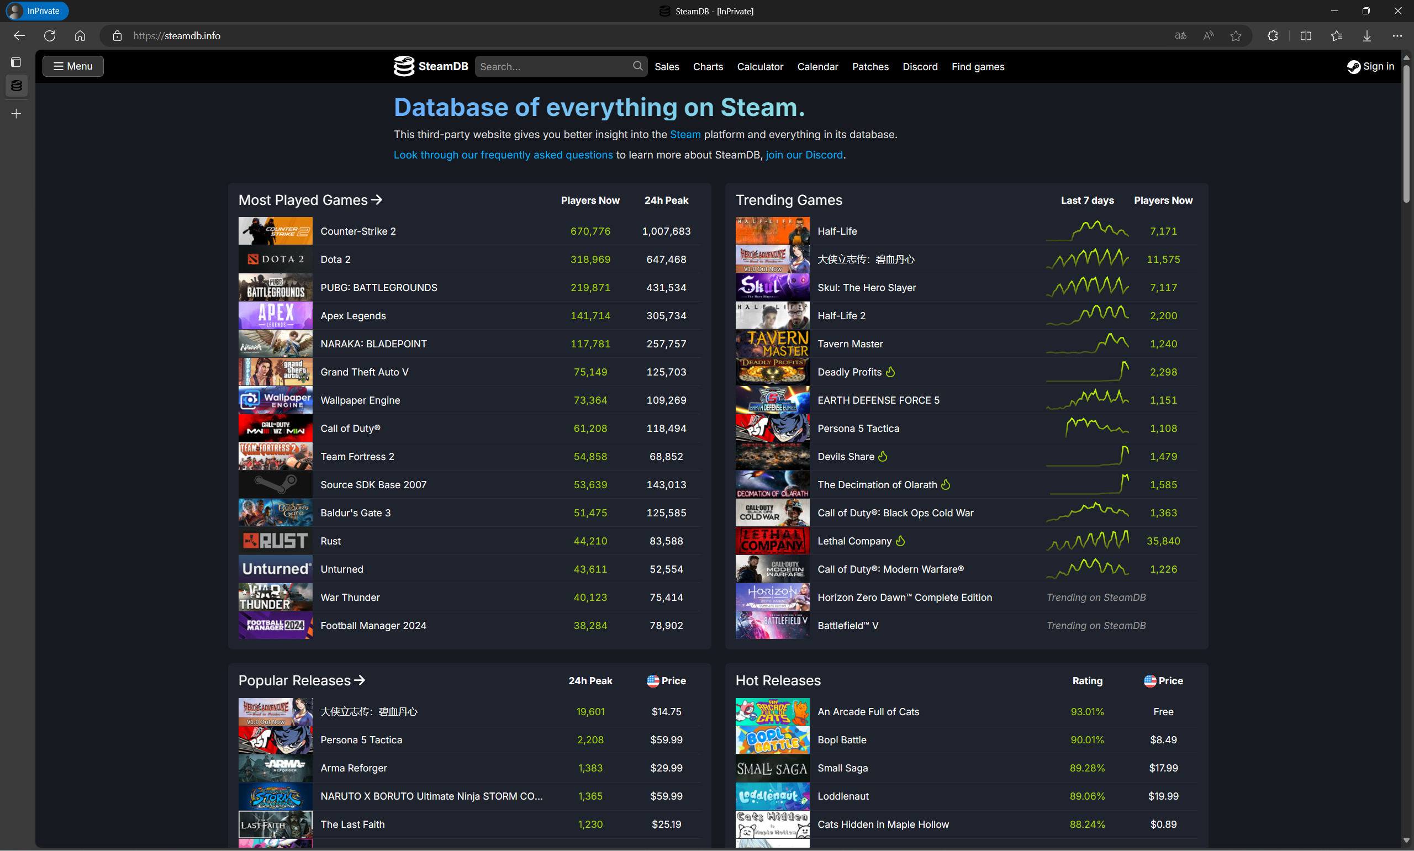1414x851 pixels.
Task: Click the US flag Price icon in Popular Releases
Action: [x=652, y=681]
